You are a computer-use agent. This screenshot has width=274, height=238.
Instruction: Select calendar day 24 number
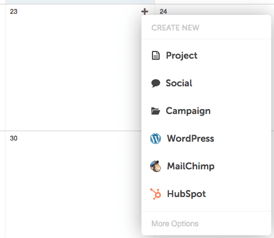point(164,12)
